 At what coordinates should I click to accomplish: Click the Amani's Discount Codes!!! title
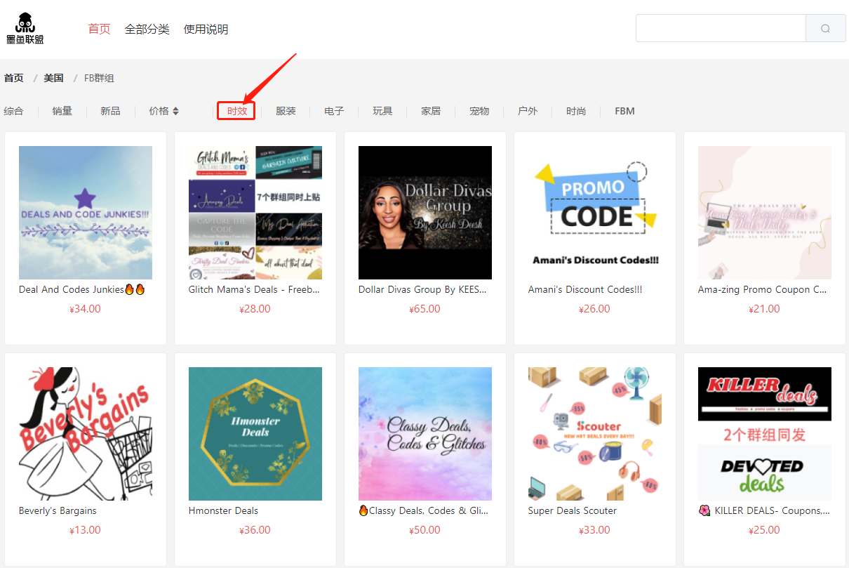coord(585,289)
